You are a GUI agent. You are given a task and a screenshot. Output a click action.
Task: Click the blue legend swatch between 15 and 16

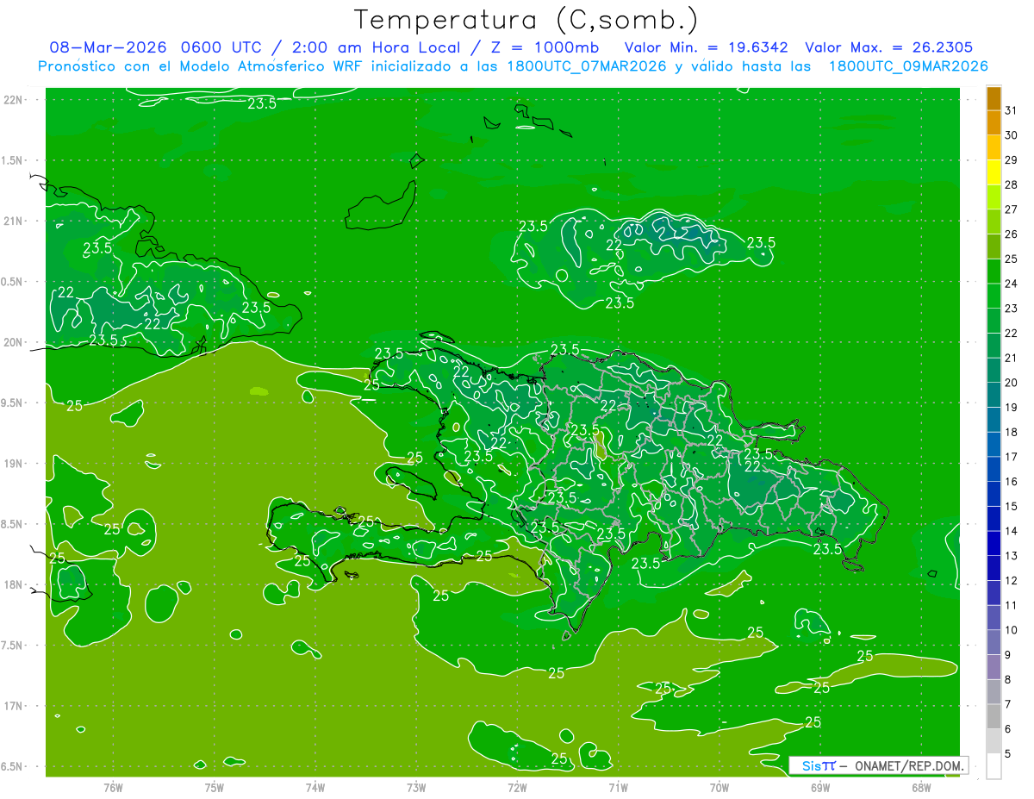point(994,494)
